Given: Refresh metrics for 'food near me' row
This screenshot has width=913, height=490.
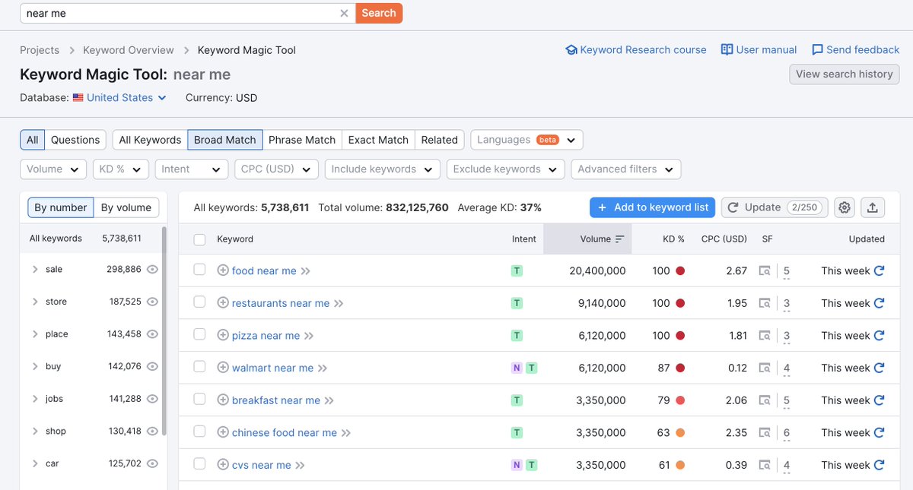Looking at the screenshot, I should 880,270.
